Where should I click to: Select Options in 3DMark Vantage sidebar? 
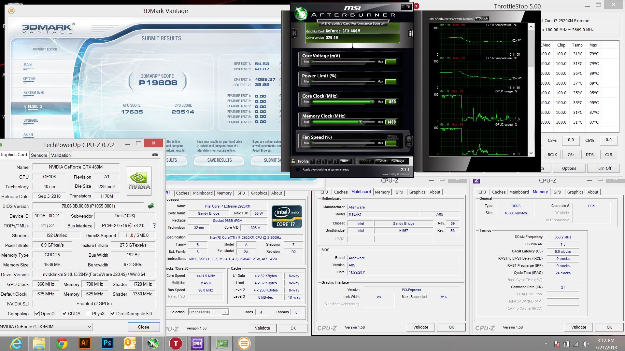click(29, 79)
